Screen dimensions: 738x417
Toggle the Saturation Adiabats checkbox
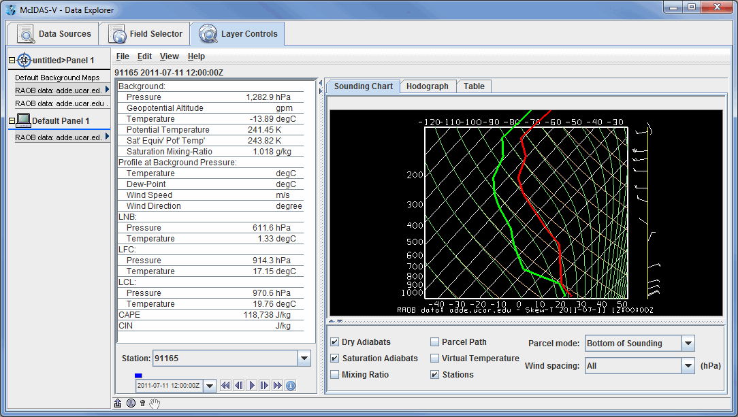[335, 358]
